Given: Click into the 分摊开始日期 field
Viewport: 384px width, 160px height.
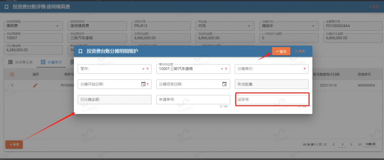Looking at the screenshot, I should point(115,84).
